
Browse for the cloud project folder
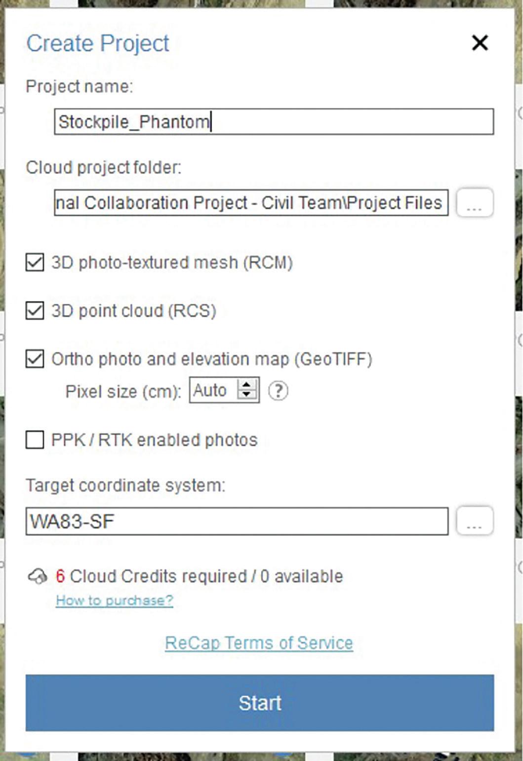tap(474, 202)
